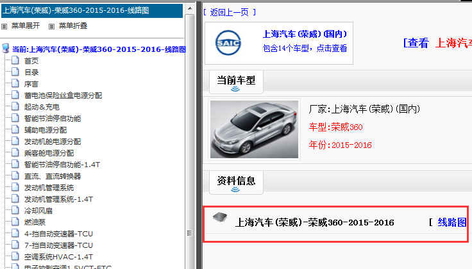Open 发动机管理系统-1.4T diagram
472x269 pixels.
click(x=58, y=199)
